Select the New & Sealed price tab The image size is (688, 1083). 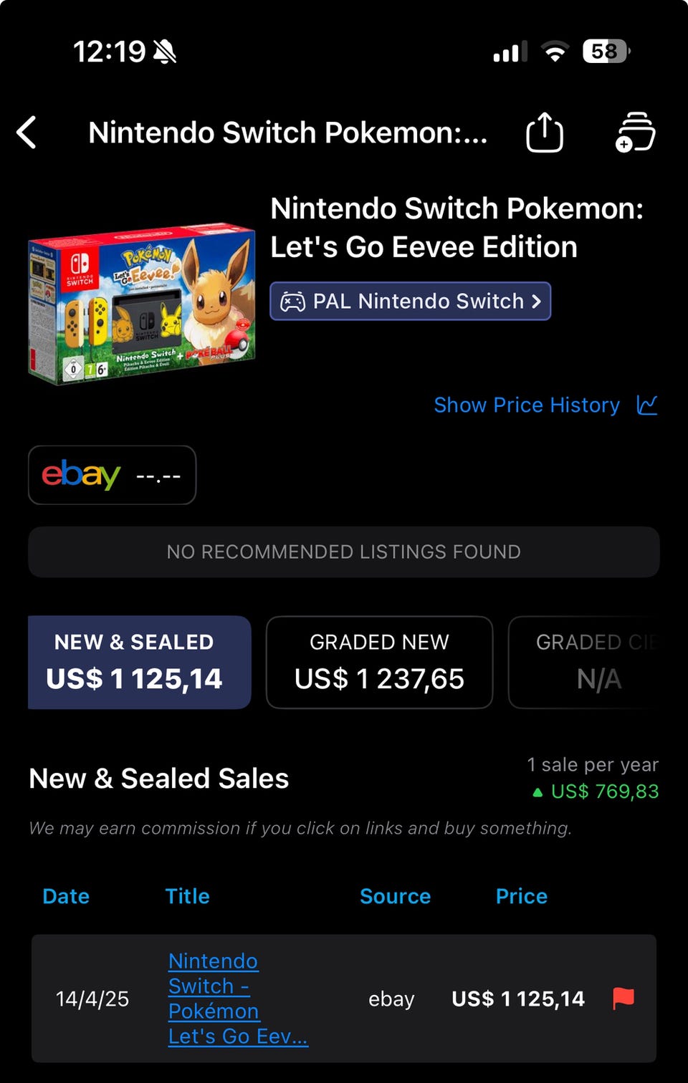139,663
